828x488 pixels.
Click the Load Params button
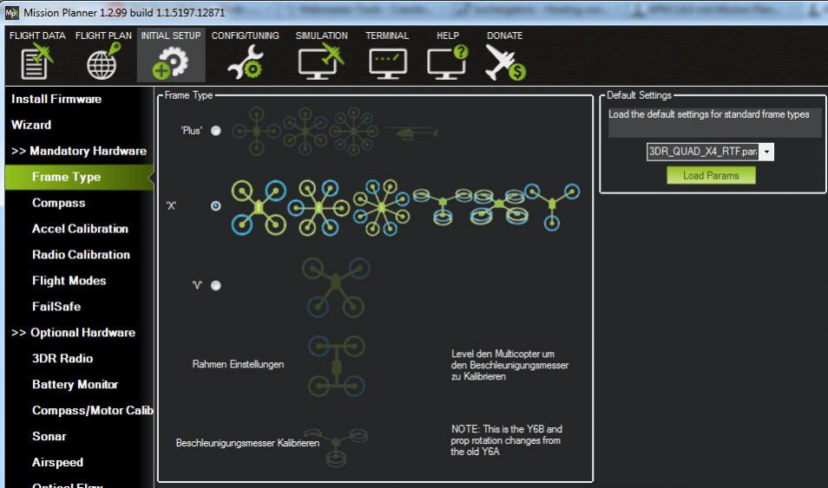711,176
